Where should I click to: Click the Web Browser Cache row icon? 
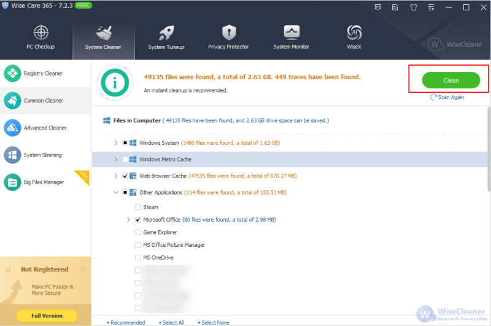(133, 176)
